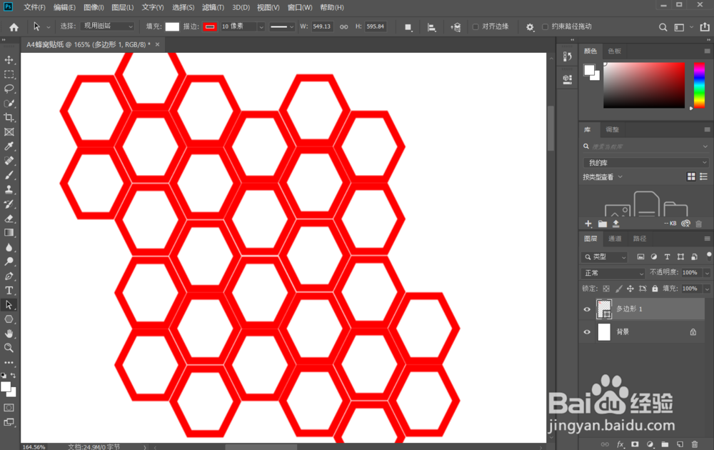Open 滤镜(T) menu
This screenshot has height=450, width=714.
pos(213,7)
